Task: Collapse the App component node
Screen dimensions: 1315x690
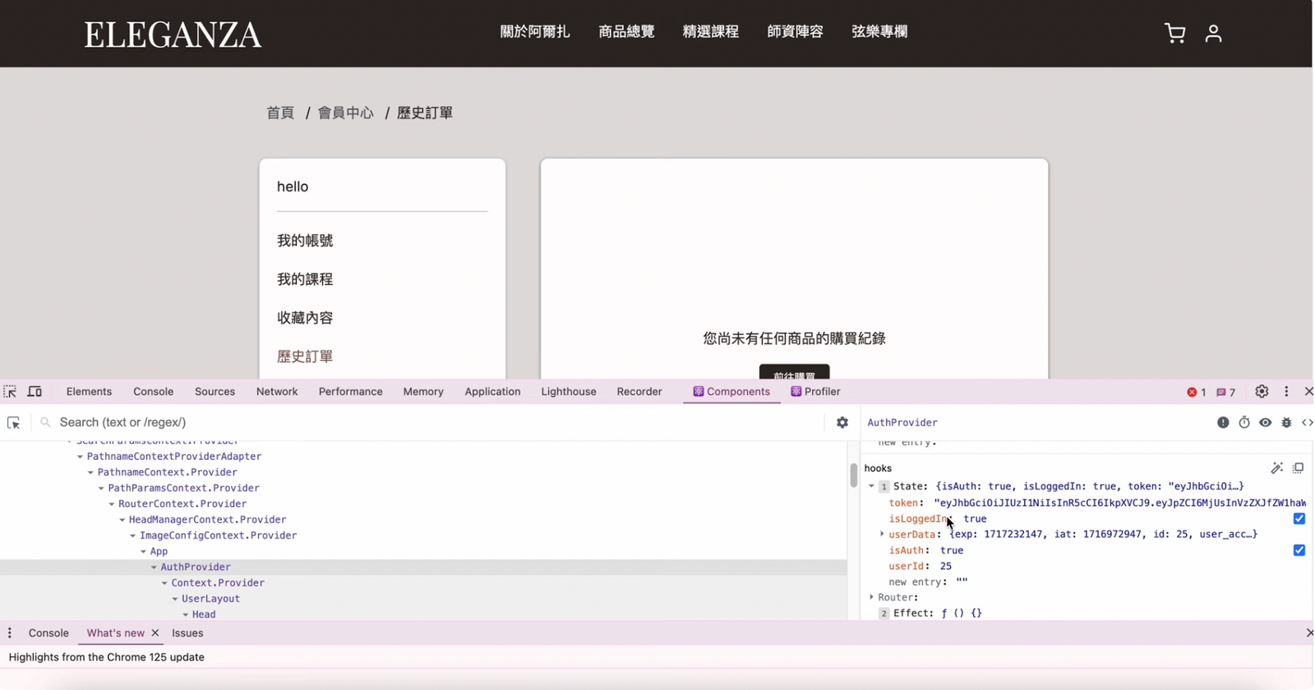Action: pos(143,551)
